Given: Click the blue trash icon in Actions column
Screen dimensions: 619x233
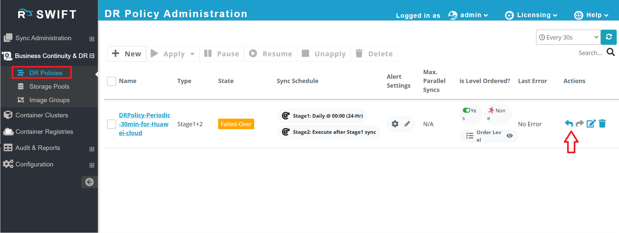Looking at the screenshot, I should tap(602, 124).
